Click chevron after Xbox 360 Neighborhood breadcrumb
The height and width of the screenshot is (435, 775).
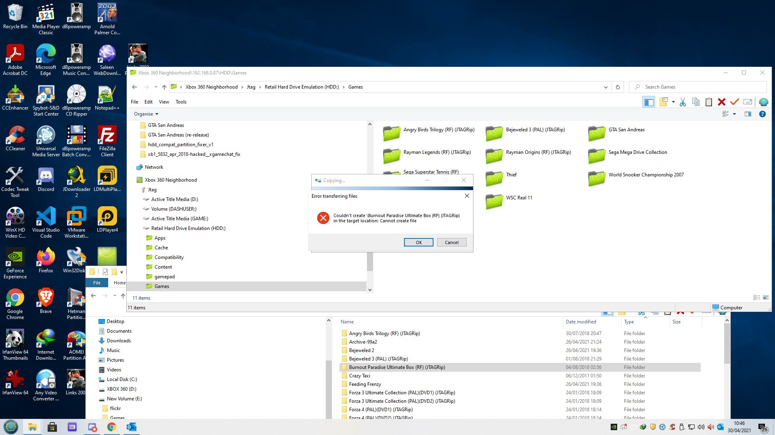242,87
